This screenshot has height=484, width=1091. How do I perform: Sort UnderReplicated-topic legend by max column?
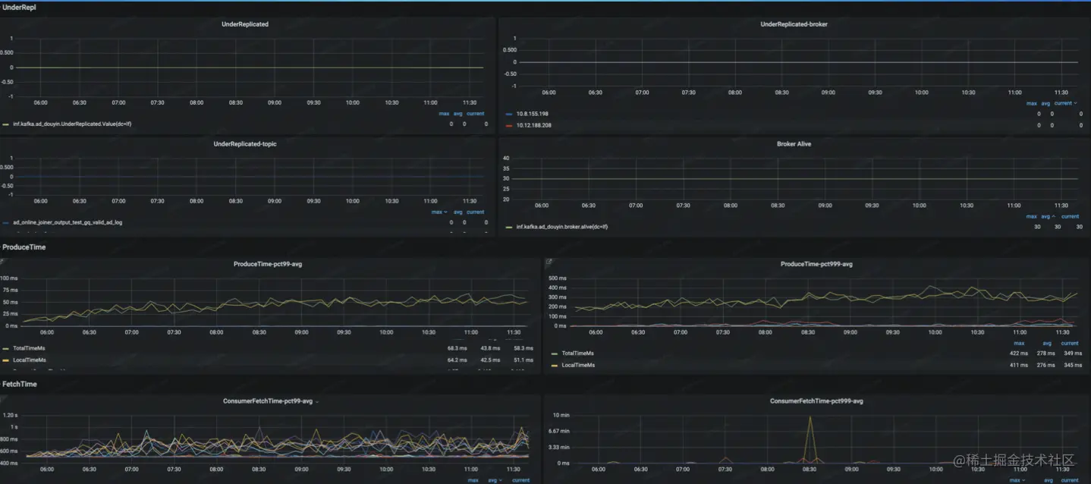439,212
